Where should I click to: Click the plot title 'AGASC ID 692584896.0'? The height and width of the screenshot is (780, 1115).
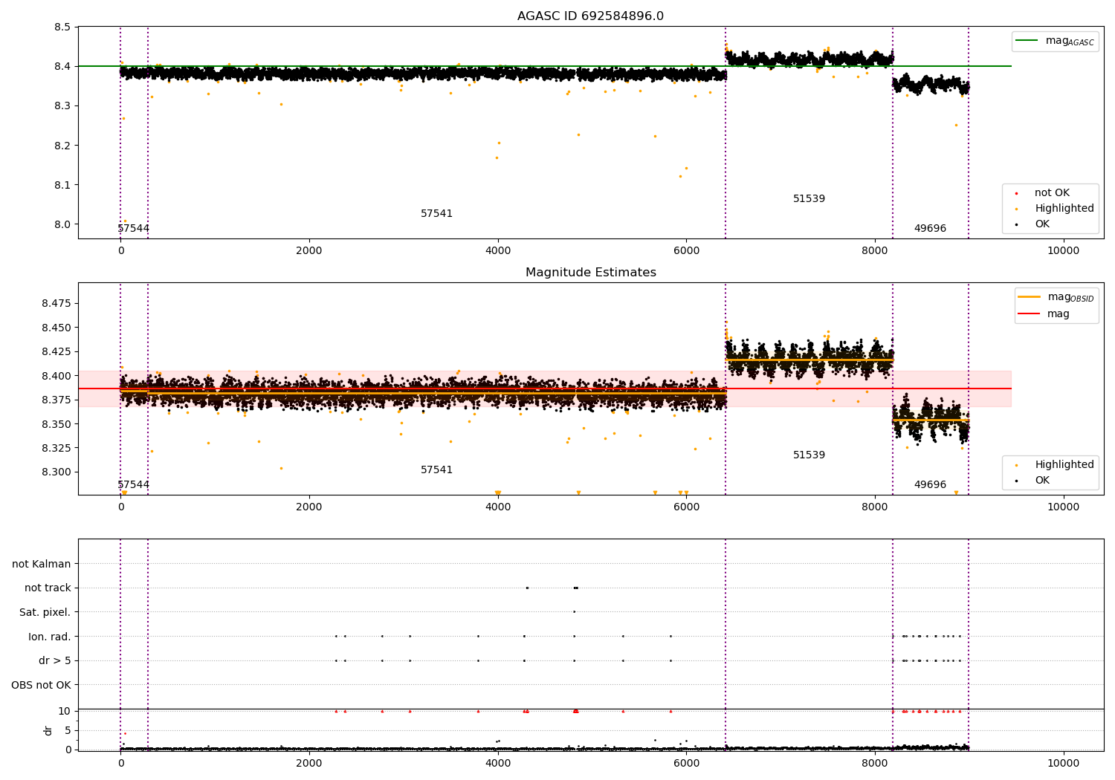pyautogui.click(x=590, y=16)
